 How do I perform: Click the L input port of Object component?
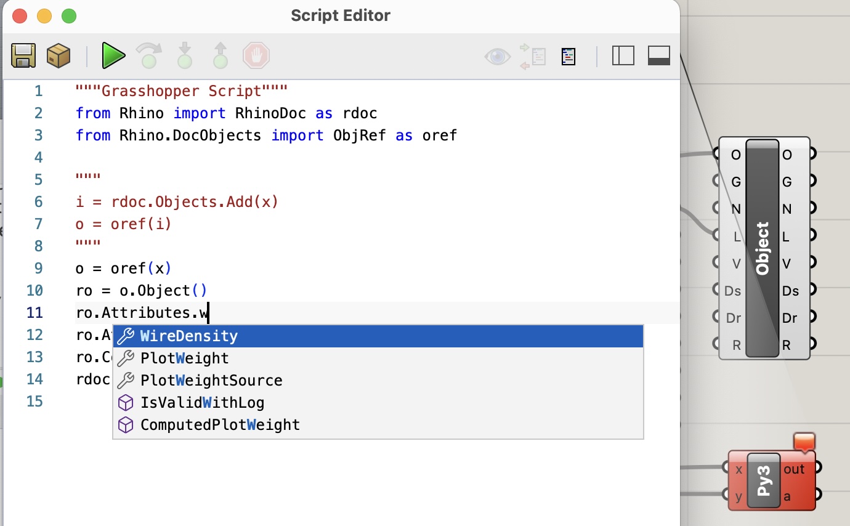tap(716, 235)
